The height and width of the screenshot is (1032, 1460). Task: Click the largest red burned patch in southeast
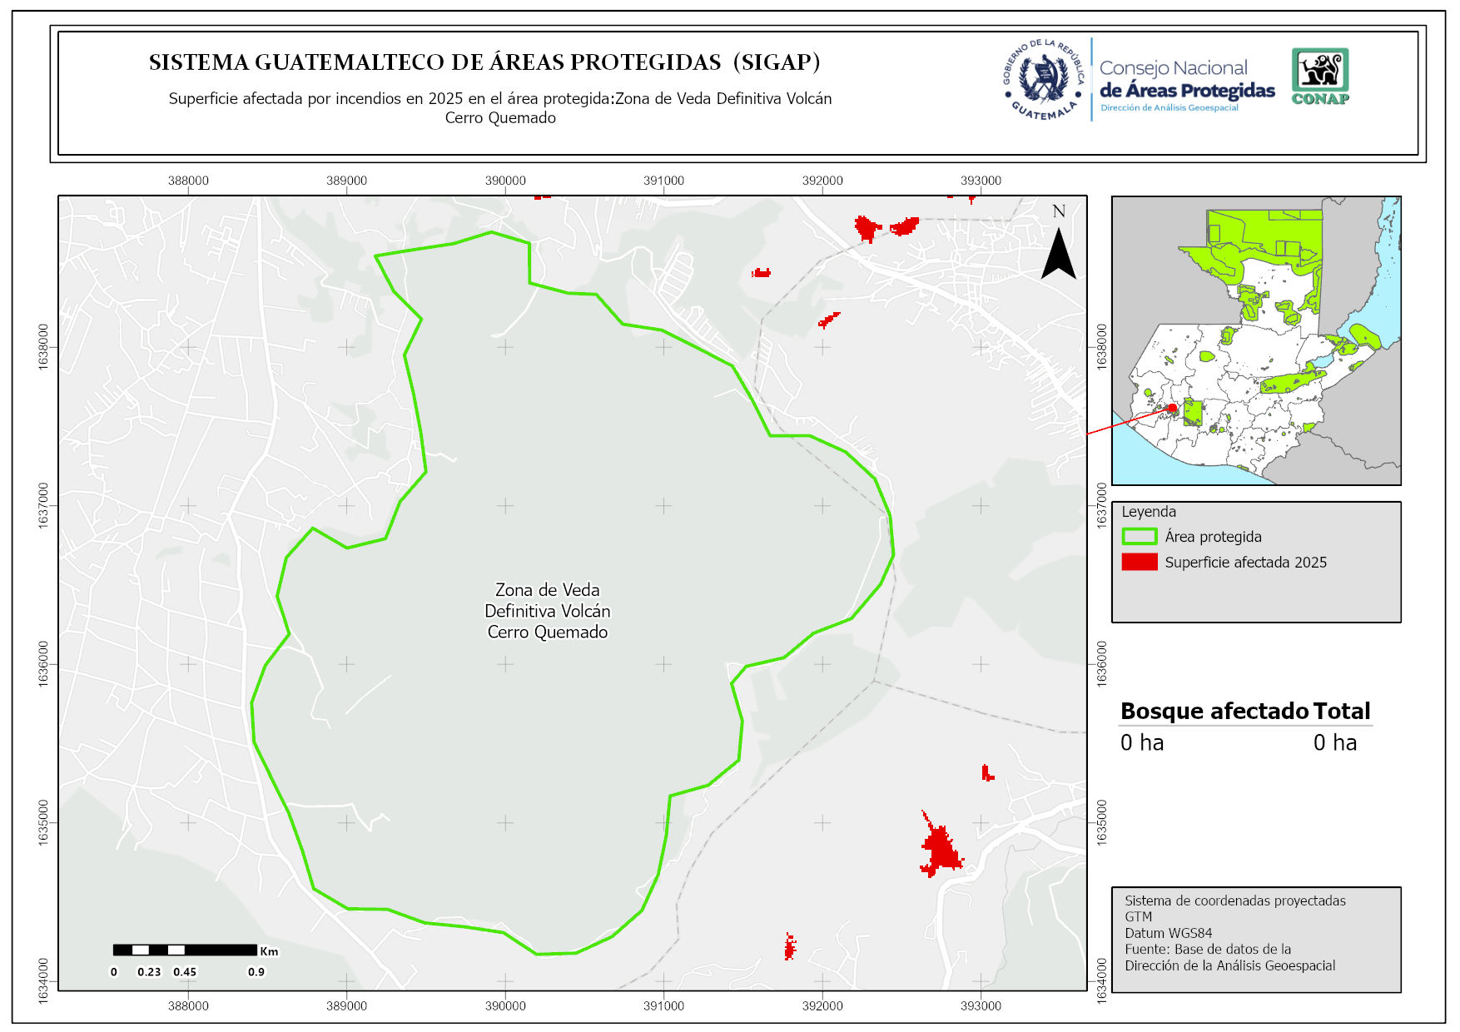coord(941,849)
